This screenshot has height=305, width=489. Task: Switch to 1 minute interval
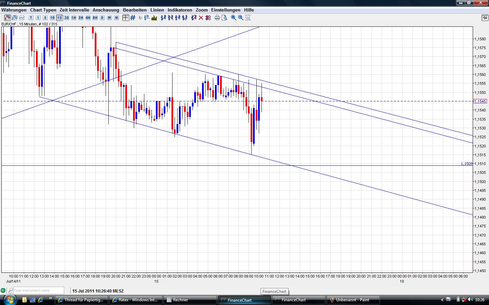tap(38, 18)
